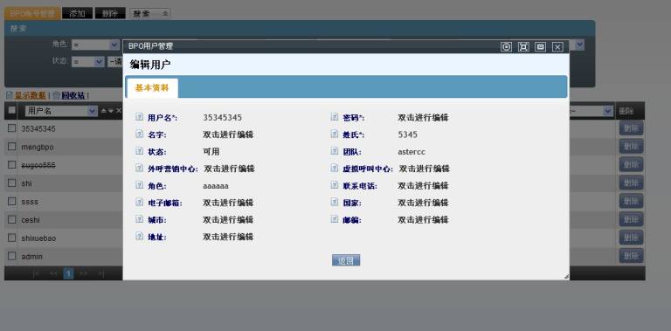Screen dimensions: 671x331
Task: Check the box for user ceshi
Action: pyautogui.click(x=12, y=219)
